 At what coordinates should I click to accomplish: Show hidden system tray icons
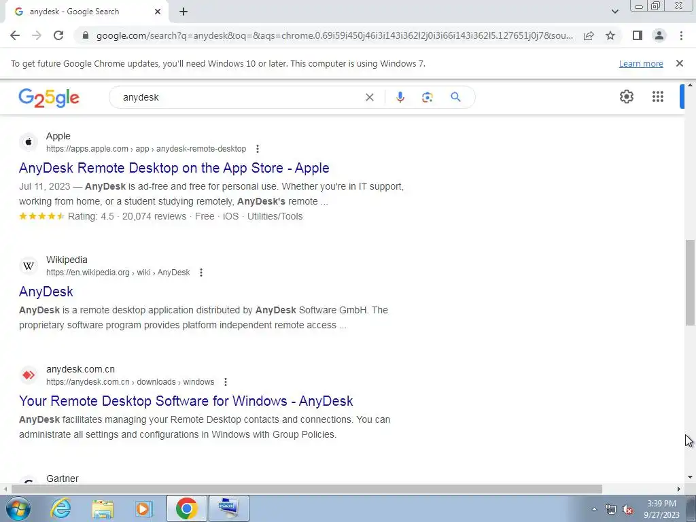pos(594,509)
